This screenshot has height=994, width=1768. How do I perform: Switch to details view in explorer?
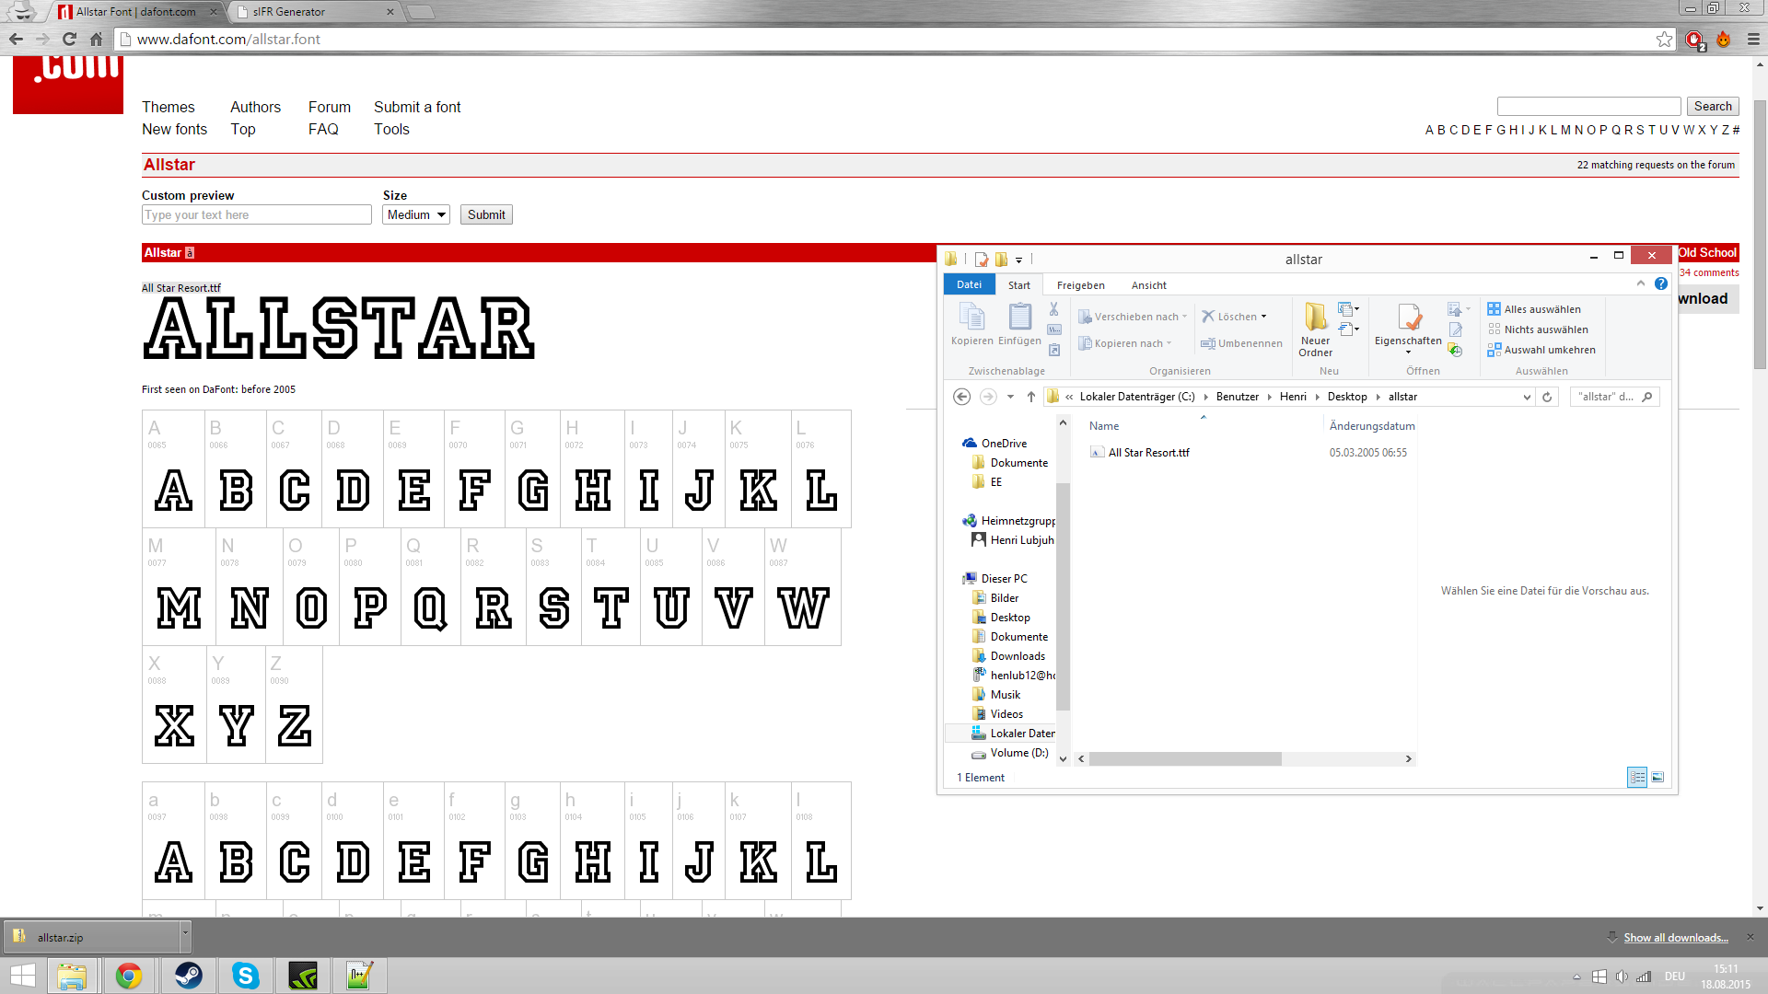click(x=1637, y=778)
